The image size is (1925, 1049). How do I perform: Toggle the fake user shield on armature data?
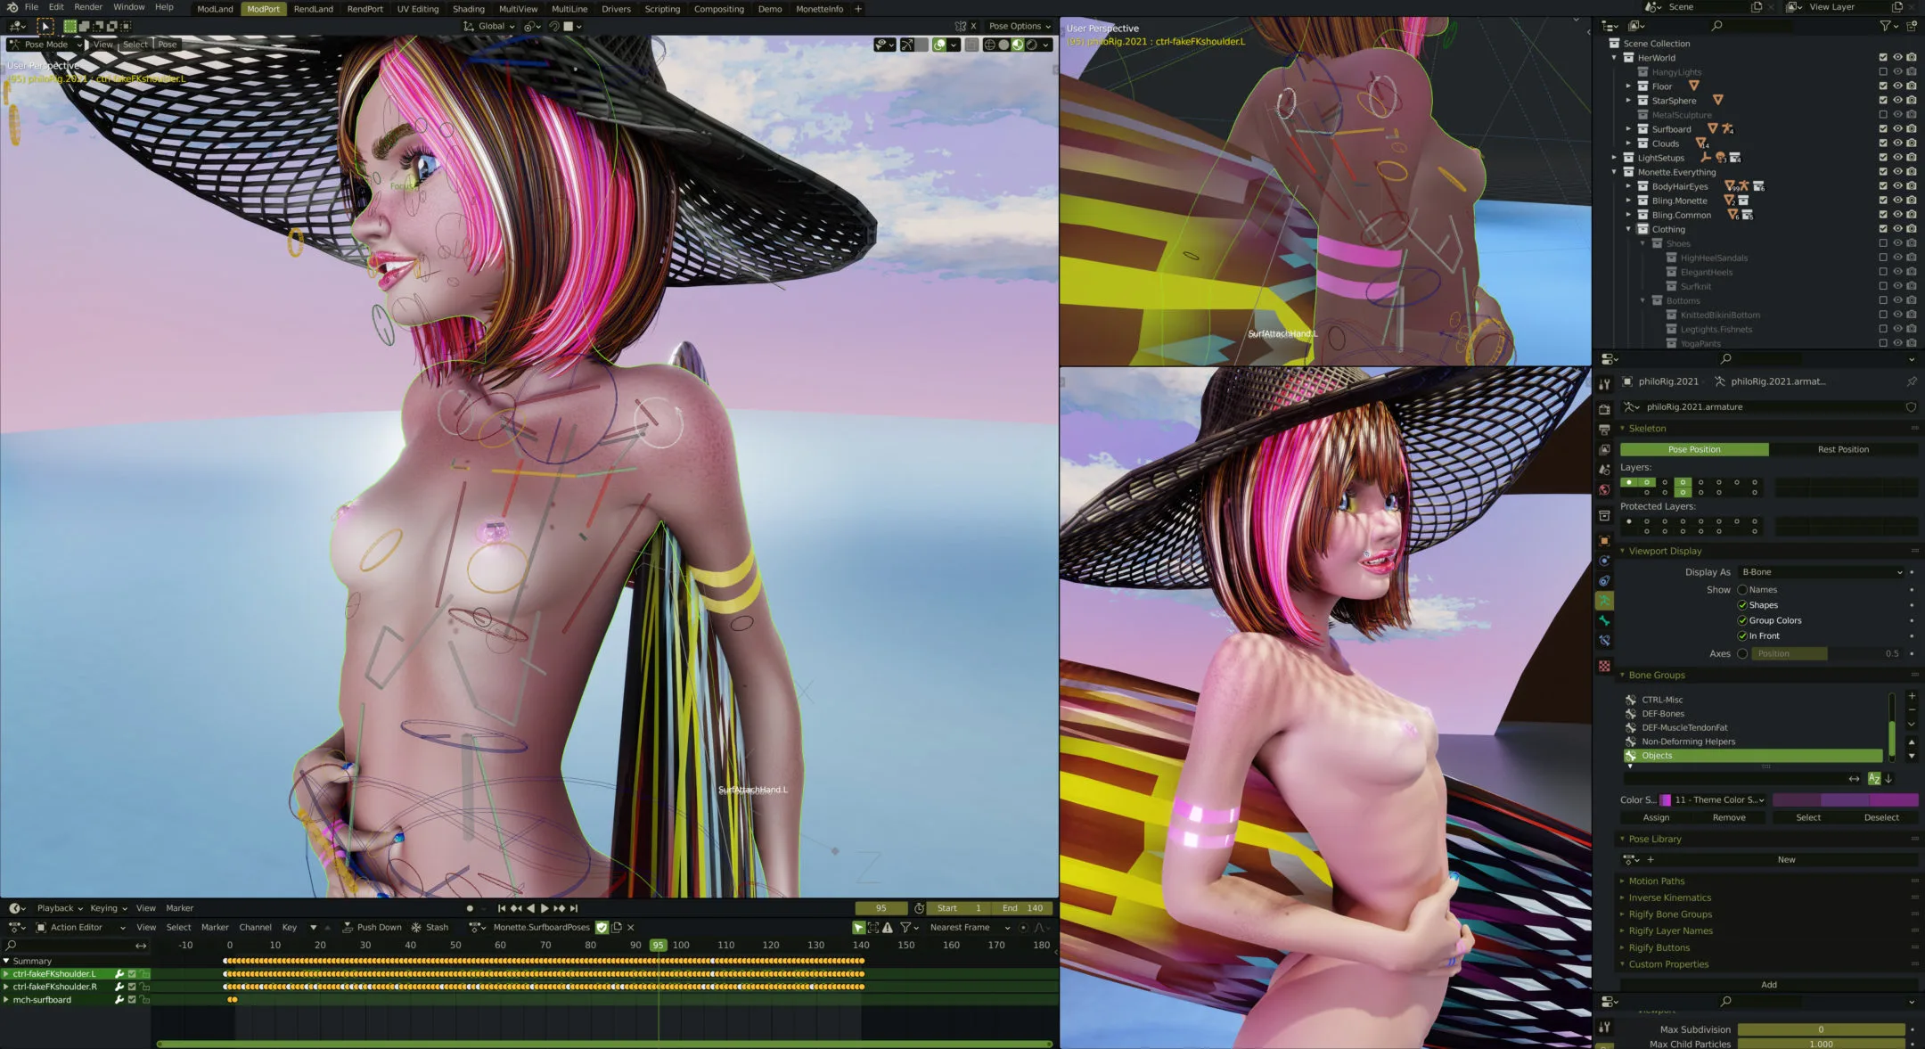tap(1911, 407)
